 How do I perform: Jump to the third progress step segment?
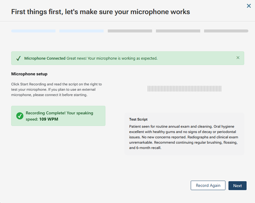coord(130,31)
